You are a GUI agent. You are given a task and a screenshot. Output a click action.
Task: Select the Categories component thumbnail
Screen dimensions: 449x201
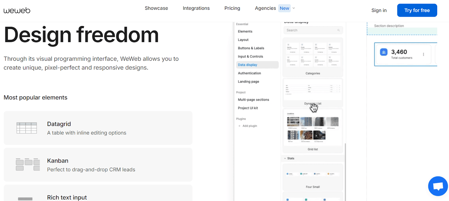[x=313, y=57]
